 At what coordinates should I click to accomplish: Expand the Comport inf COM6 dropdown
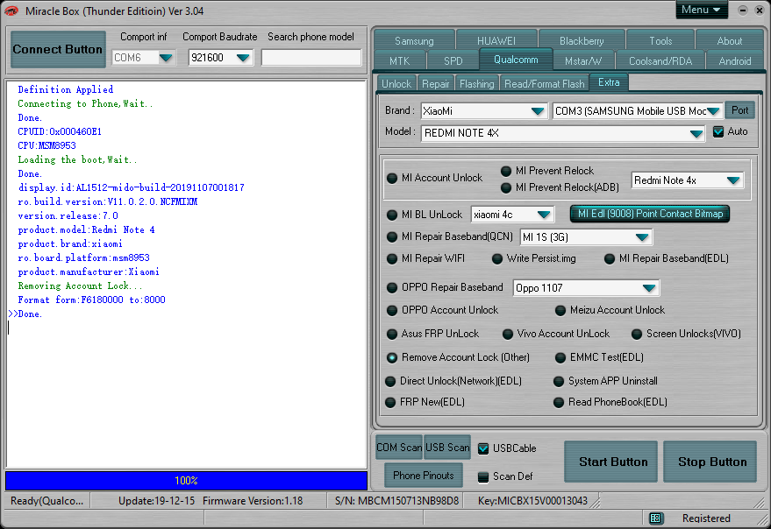(x=166, y=58)
